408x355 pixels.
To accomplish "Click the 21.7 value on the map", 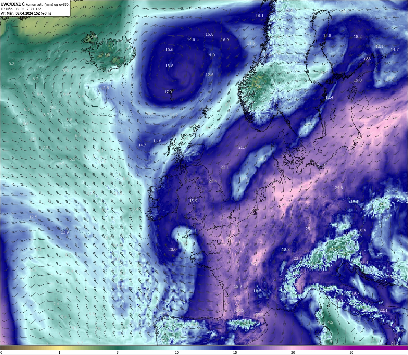I will click(242, 147).
